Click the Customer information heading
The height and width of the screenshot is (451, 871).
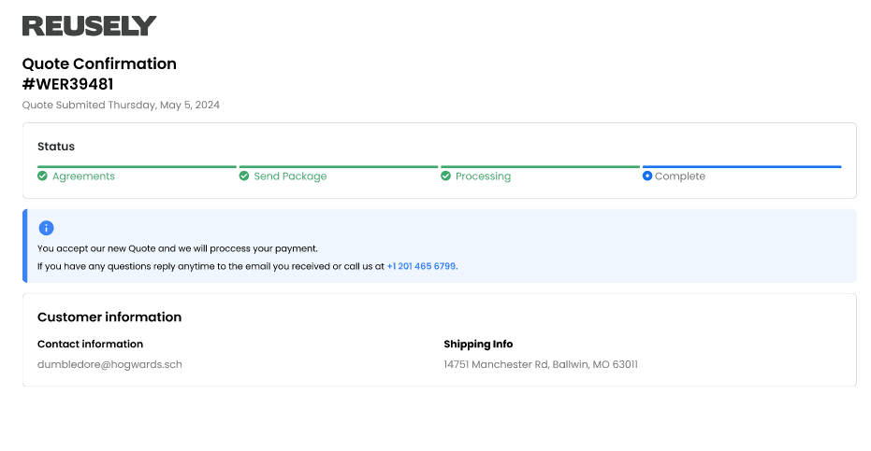point(109,317)
